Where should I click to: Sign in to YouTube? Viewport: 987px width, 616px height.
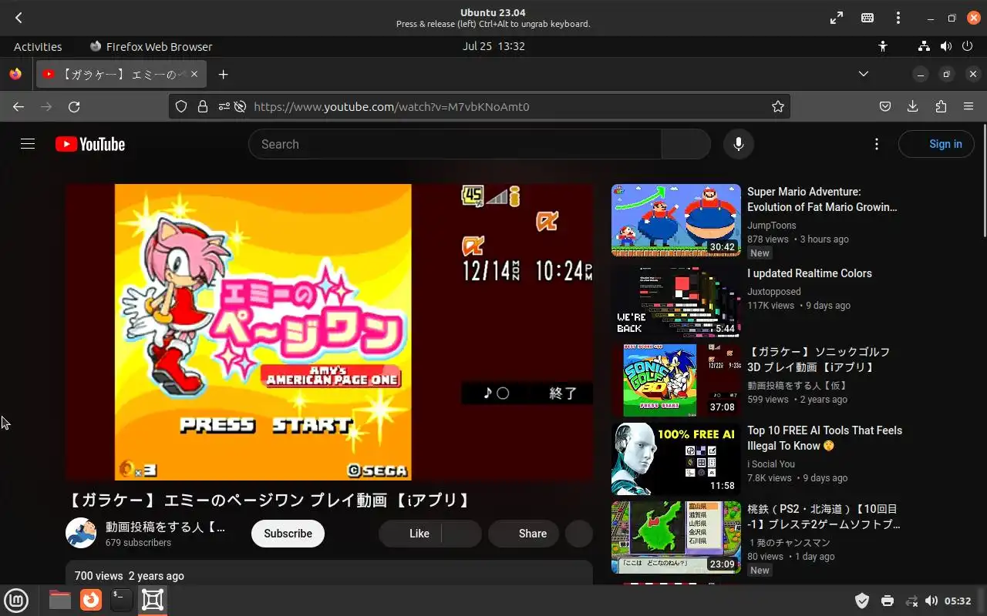point(936,144)
